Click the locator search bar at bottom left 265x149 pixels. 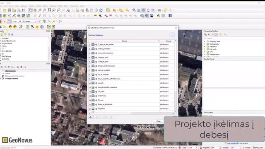(12, 148)
